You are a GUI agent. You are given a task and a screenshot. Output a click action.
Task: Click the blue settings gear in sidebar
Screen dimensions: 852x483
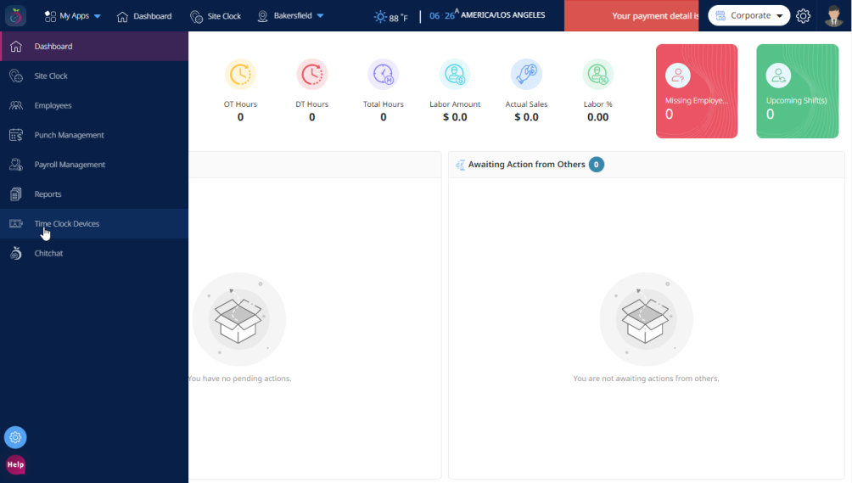(15, 438)
